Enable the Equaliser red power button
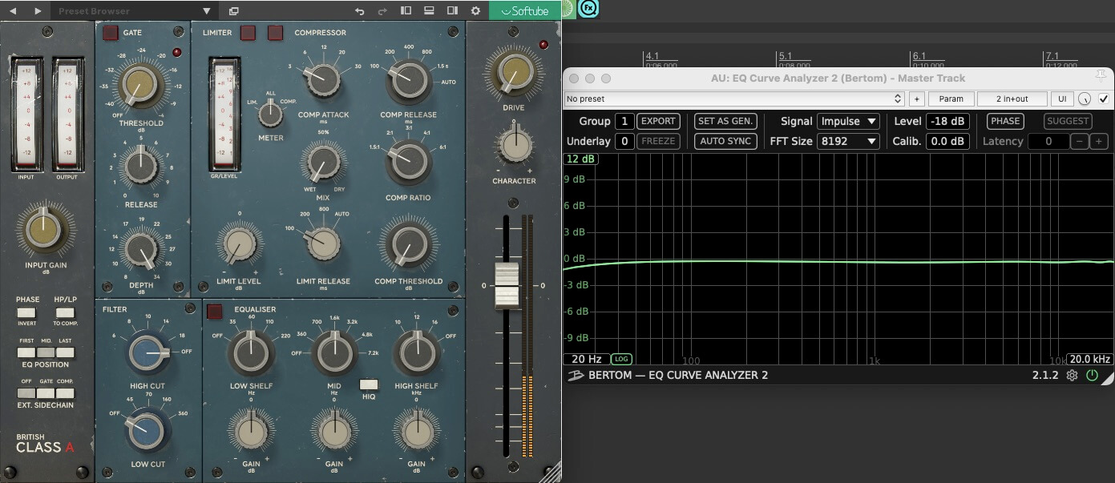 tap(215, 312)
